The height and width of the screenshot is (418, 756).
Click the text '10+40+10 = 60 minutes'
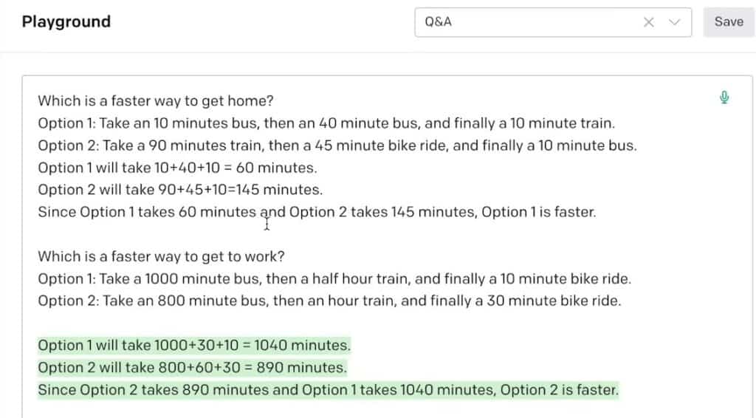coord(236,168)
